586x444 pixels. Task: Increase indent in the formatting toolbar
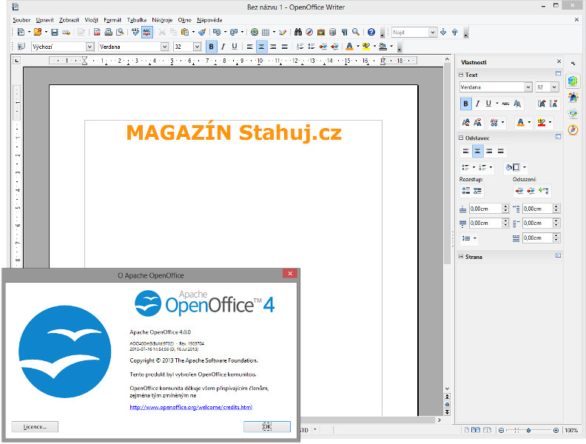click(335, 47)
